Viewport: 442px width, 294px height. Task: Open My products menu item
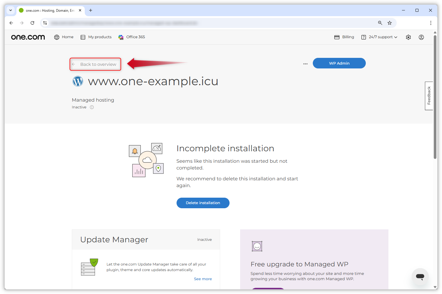[x=100, y=37]
